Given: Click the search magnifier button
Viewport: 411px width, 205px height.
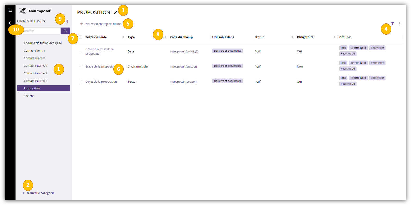Looking at the screenshot, I should [65, 31].
